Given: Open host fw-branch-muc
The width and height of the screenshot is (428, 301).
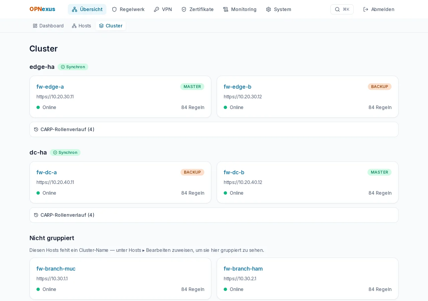Looking at the screenshot, I should click(x=56, y=269).
